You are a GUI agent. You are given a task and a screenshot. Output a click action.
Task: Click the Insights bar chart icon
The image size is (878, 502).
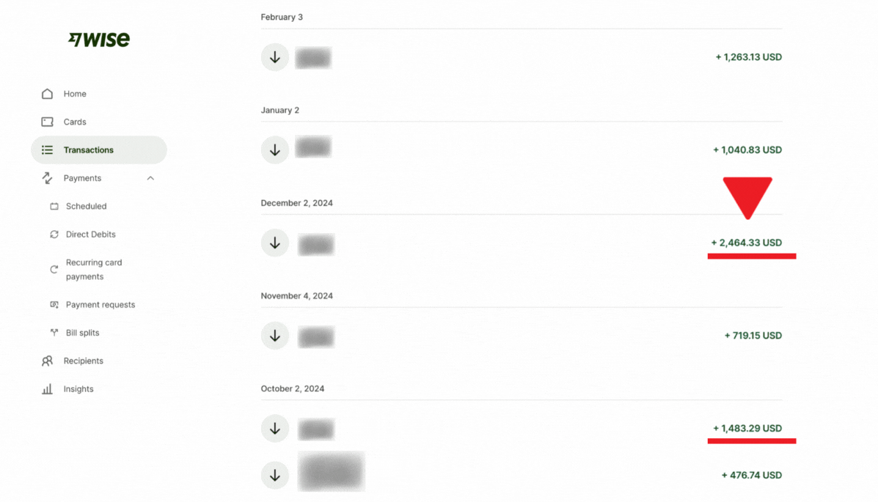click(x=48, y=389)
